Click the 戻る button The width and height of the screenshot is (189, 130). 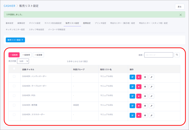tap(180, 7)
